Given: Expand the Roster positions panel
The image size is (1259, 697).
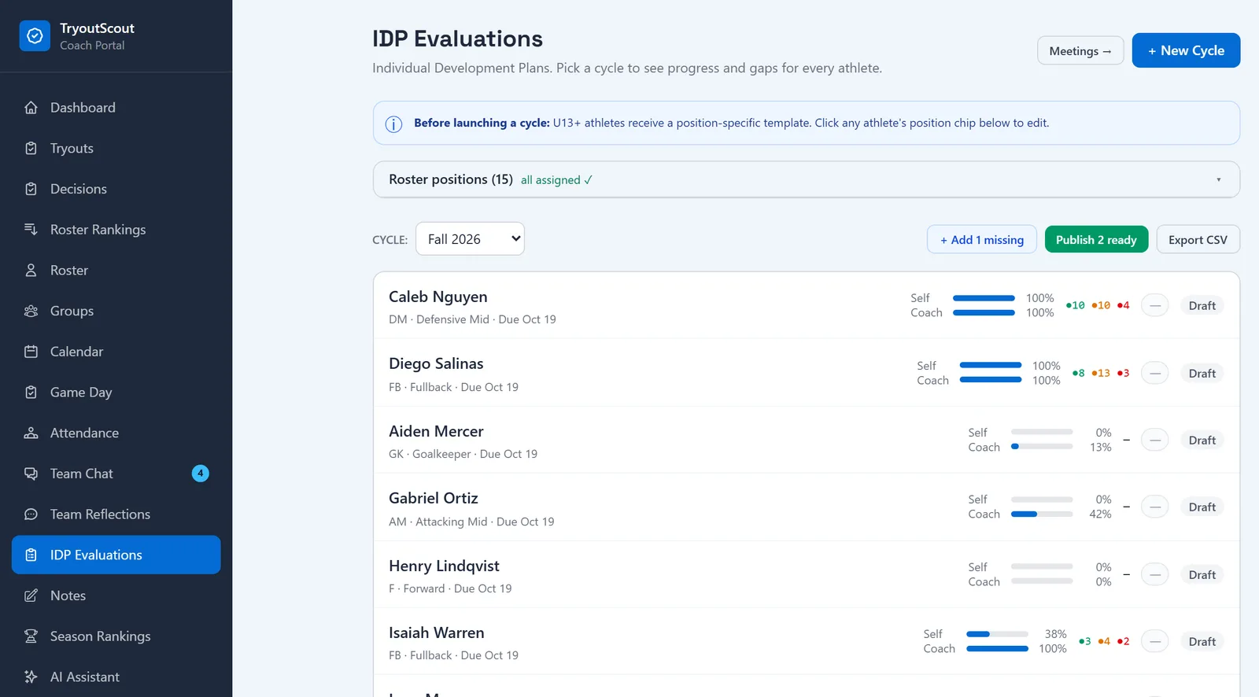Looking at the screenshot, I should [806, 179].
